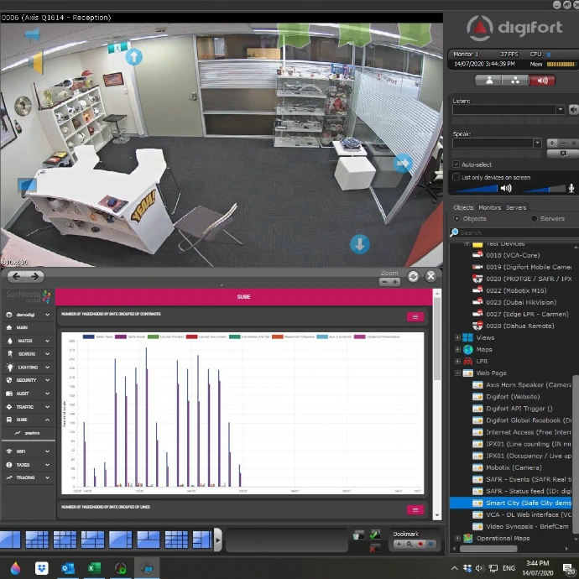Screen dimensions: 579x579
Task: Mute the Listen audio
Action: tap(573, 110)
